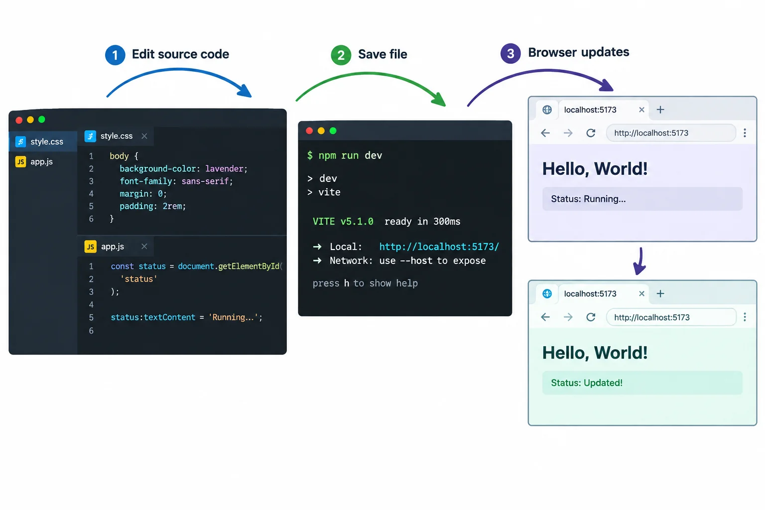Close the localhost:5173 tab in the 'Status: Updated!' browser
Viewport: 765px width, 510px height.
pos(641,294)
